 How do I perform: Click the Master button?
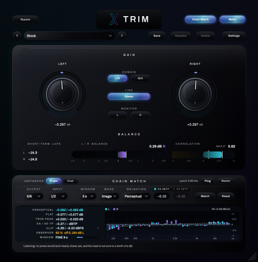(226, 181)
